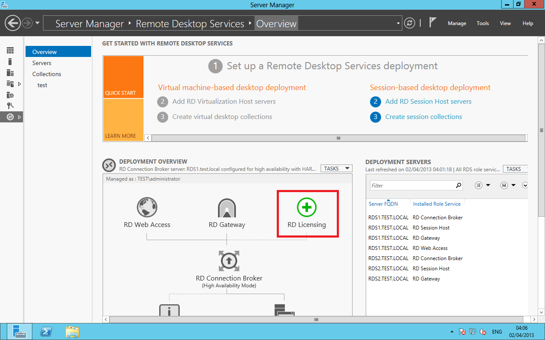Click the RD Gateway icon
Image resolution: width=545 pixels, height=340 pixels.
(227, 208)
